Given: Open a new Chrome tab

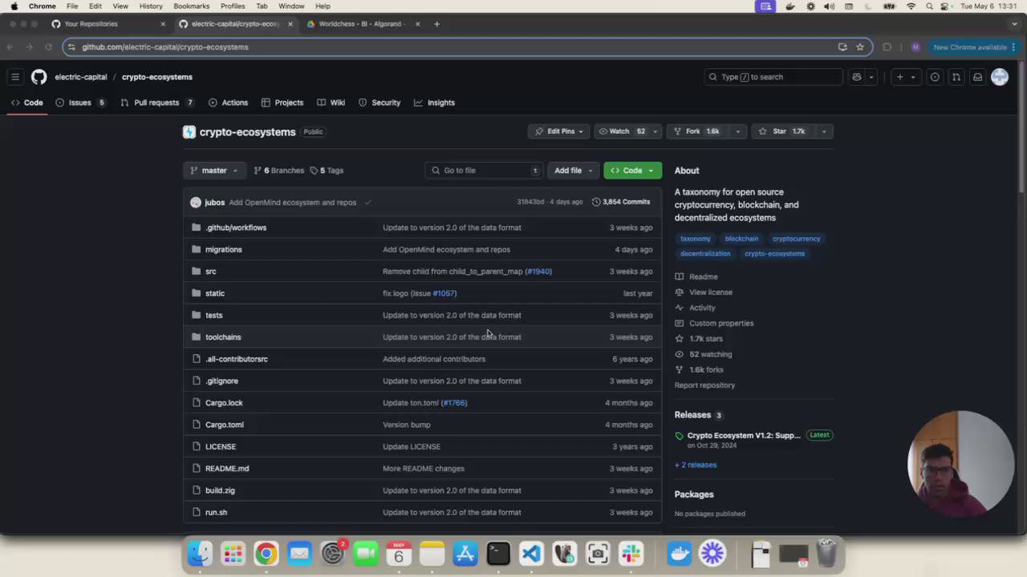Looking at the screenshot, I should [436, 24].
